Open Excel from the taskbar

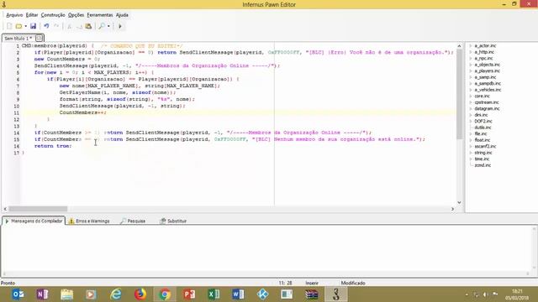point(214,294)
